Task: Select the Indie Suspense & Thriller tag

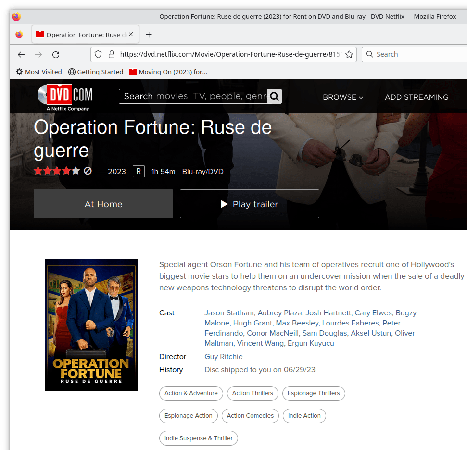Action: (198, 438)
